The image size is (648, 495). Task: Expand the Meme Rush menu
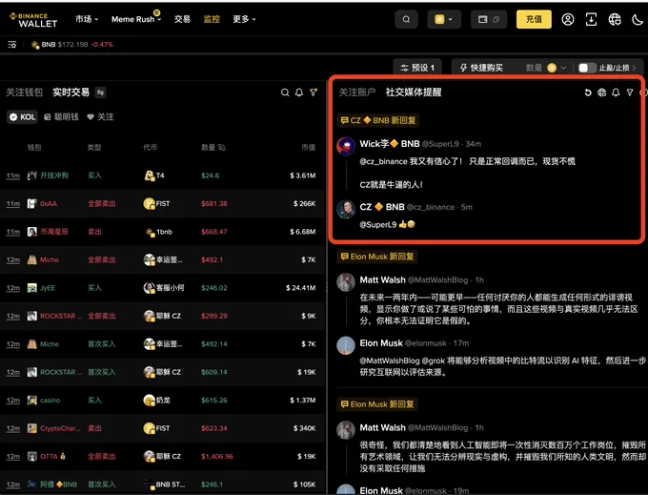[136, 19]
